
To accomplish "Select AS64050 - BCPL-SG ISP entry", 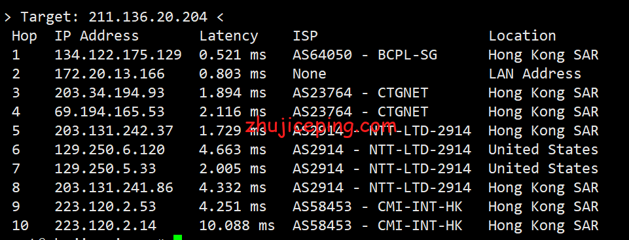I will coord(365,55).
